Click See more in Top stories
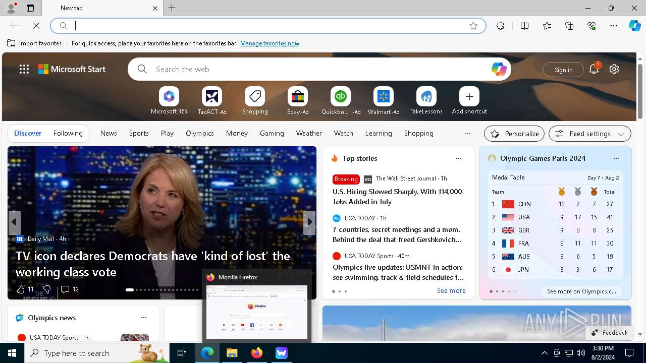The height and width of the screenshot is (363, 646). pos(451,290)
